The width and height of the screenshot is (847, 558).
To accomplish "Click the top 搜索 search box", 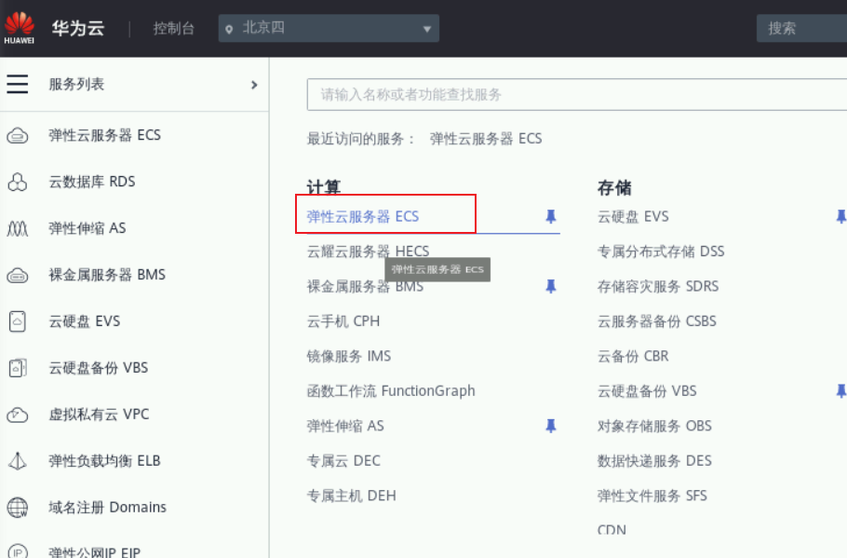I will point(801,28).
